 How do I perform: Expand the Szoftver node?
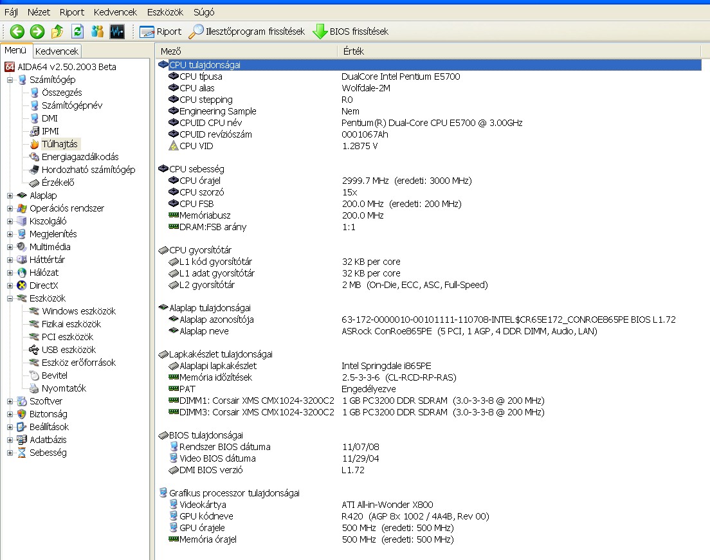10,402
